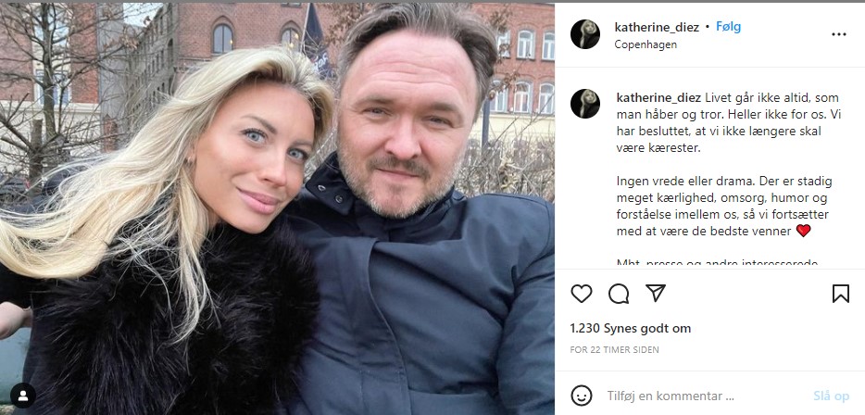Click the 'For 22 timer siden' timestamp
865x415 pixels.
(614, 350)
